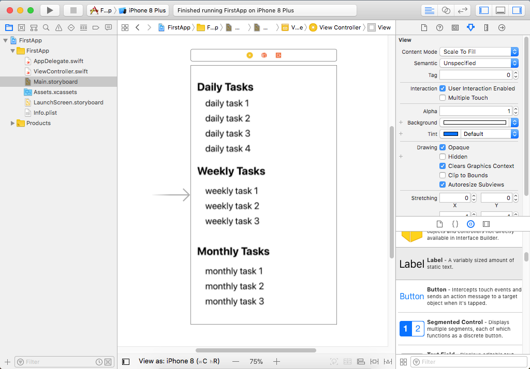Show the Connections inspector
The width and height of the screenshot is (530, 369).
coord(502,28)
